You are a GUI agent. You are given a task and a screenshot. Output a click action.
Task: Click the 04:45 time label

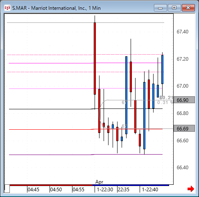pos(33,190)
